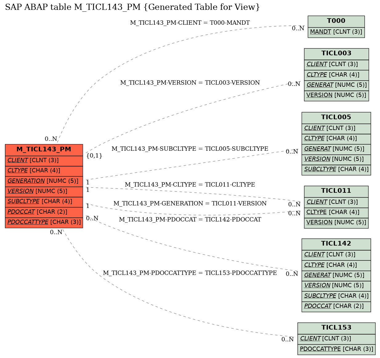380x358 pixels.
Task: Select MANDT field in T000 table
Action: pyautogui.click(x=336, y=32)
